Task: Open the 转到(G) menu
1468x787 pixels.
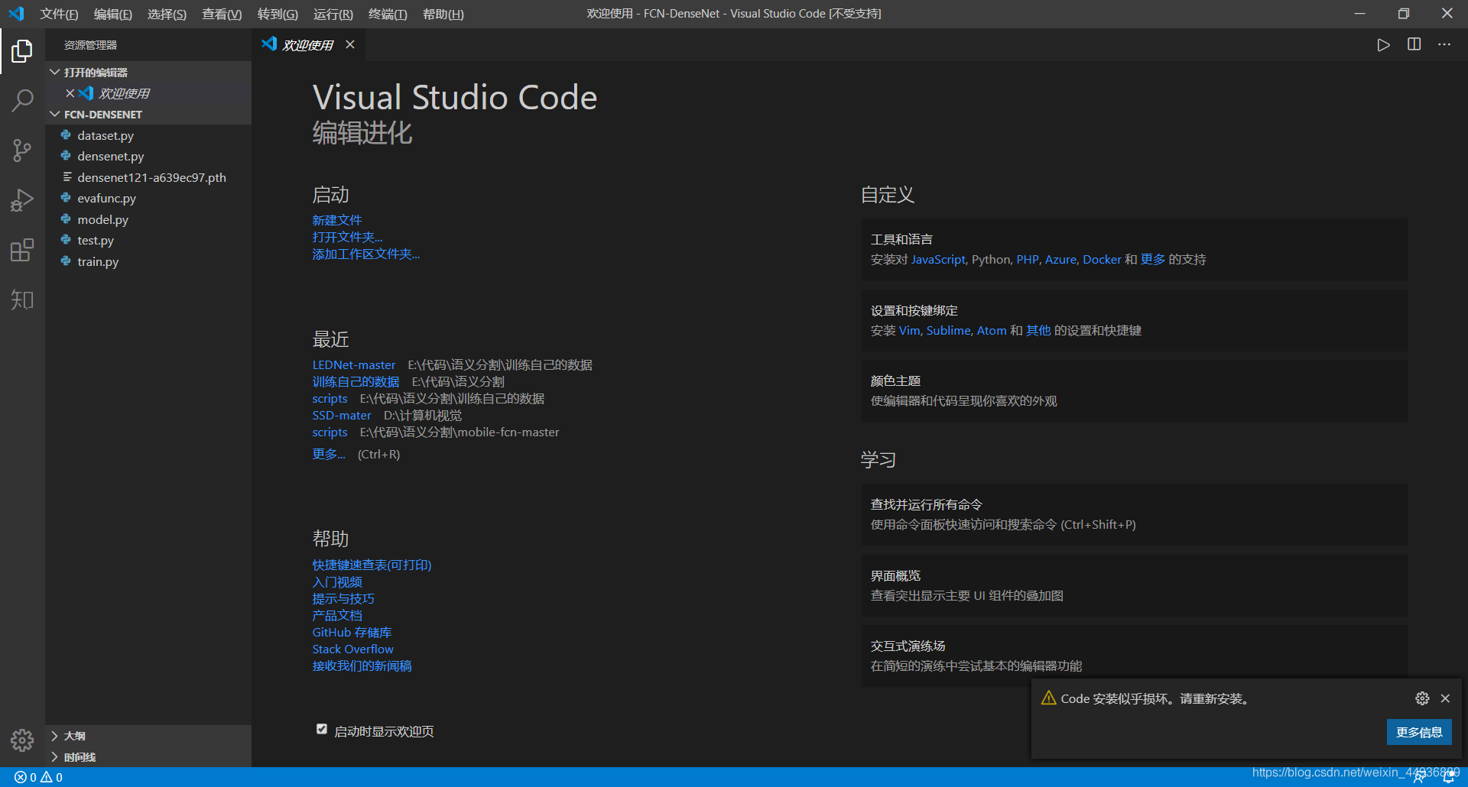Action: tap(278, 14)
